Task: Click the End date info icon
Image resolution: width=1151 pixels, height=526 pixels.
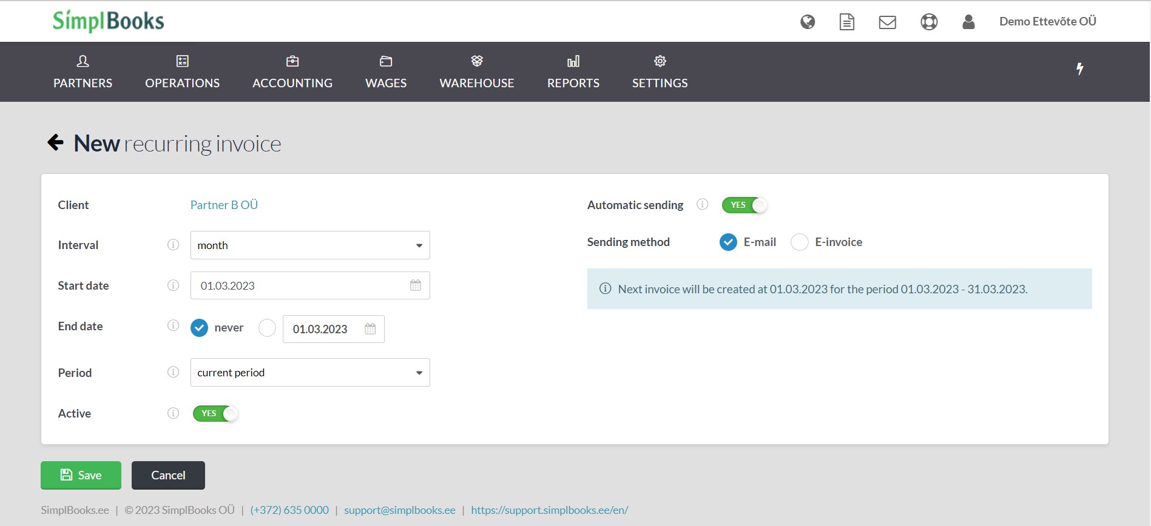Action: pos(173,325)
